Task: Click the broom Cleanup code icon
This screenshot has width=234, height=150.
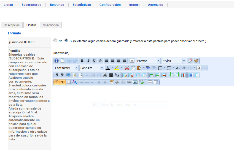Action: [196, 61]
